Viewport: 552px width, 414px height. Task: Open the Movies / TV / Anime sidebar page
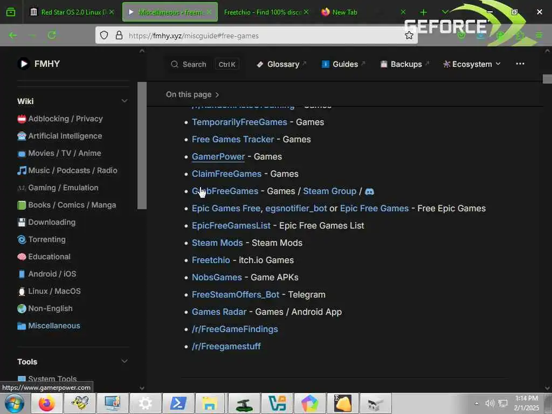pos(65,154)
